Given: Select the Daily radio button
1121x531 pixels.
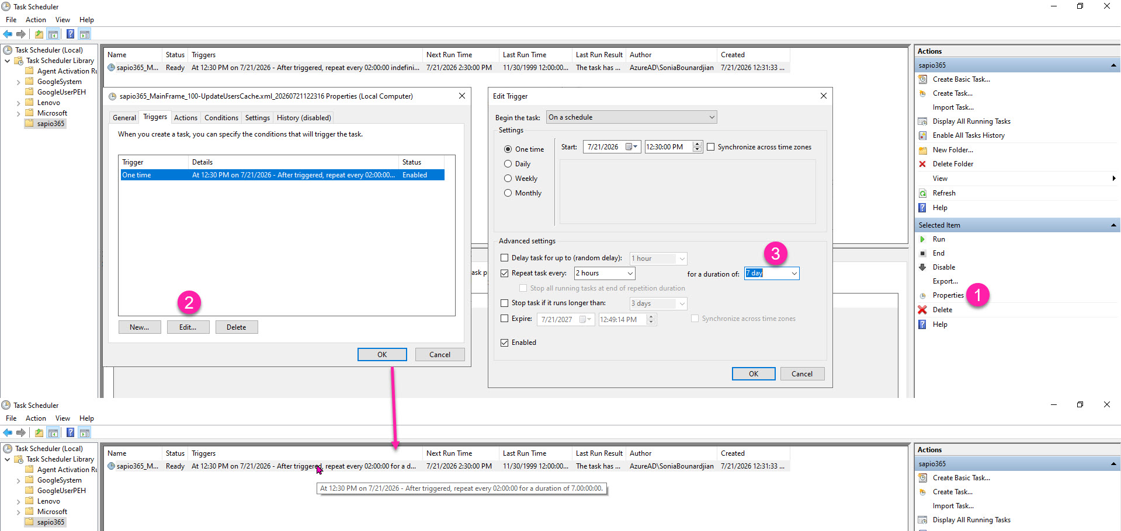Looking at the screenshot, I should pyautogui.click(x=508, y=164).
